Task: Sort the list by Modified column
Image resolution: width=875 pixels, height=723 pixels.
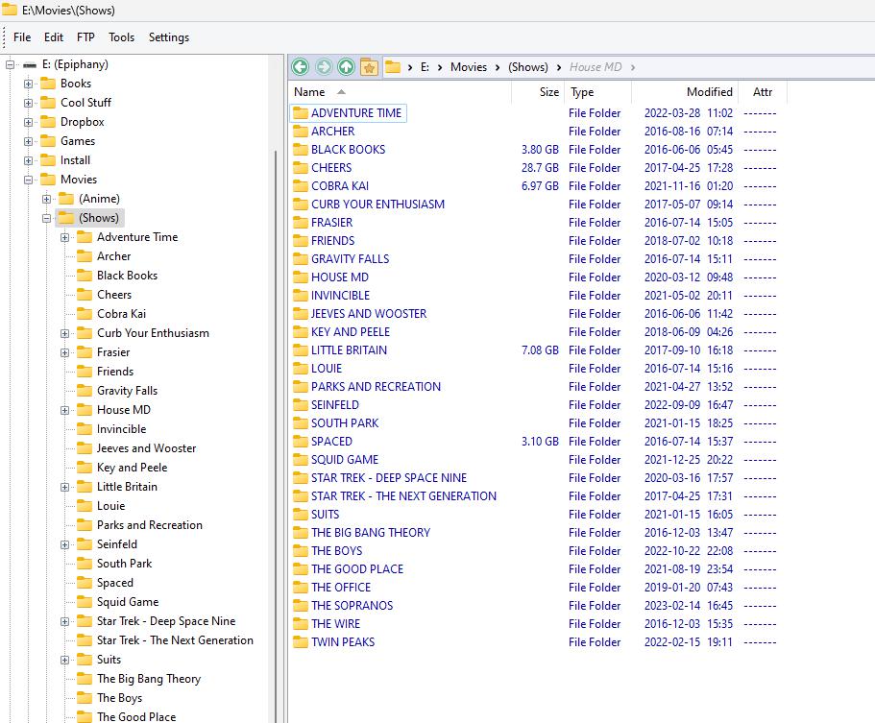Action: tap(709, 92)
